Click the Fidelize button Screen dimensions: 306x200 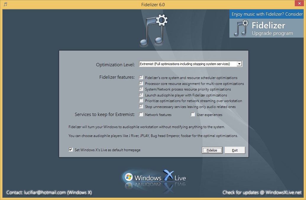[x=212, y=150]
